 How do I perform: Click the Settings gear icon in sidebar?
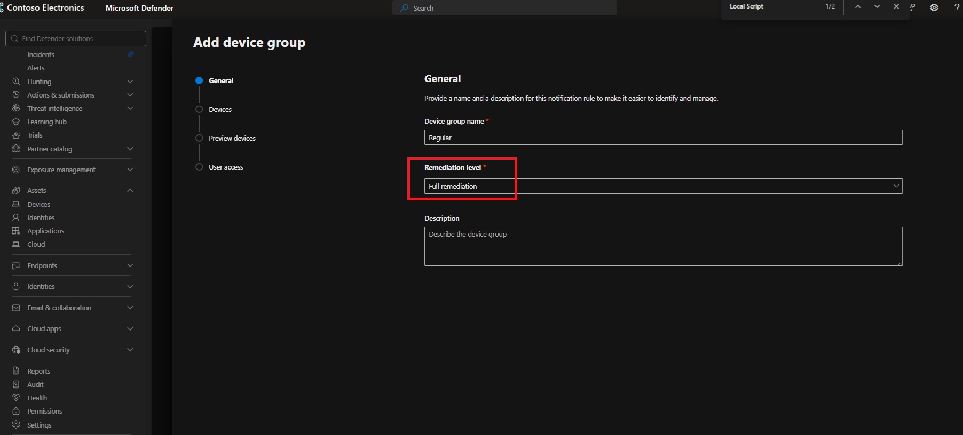tap(16, 425)
